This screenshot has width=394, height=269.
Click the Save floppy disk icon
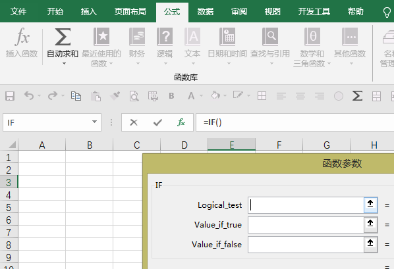click(x=10, y=96)
